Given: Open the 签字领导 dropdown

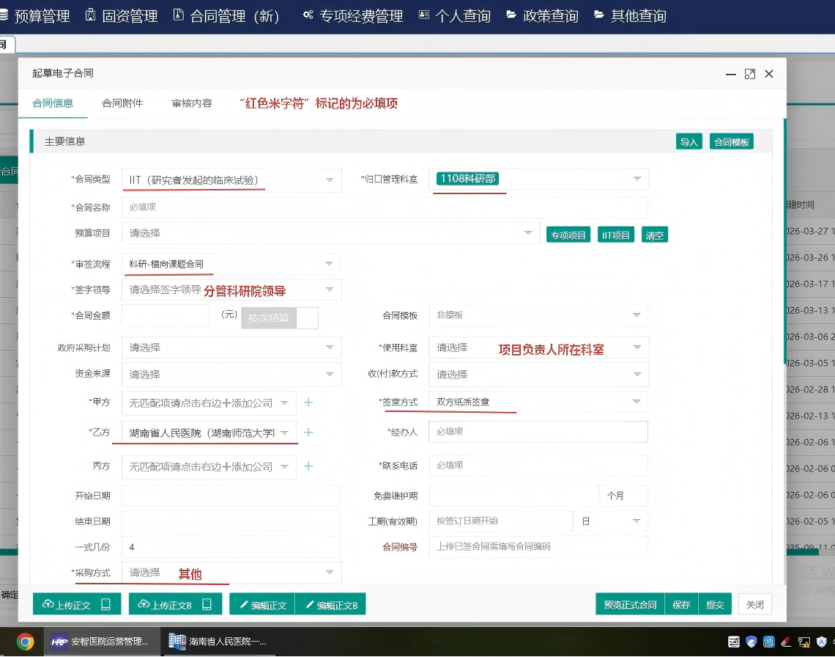Looking at the screenshot, I should click(329, 290).
